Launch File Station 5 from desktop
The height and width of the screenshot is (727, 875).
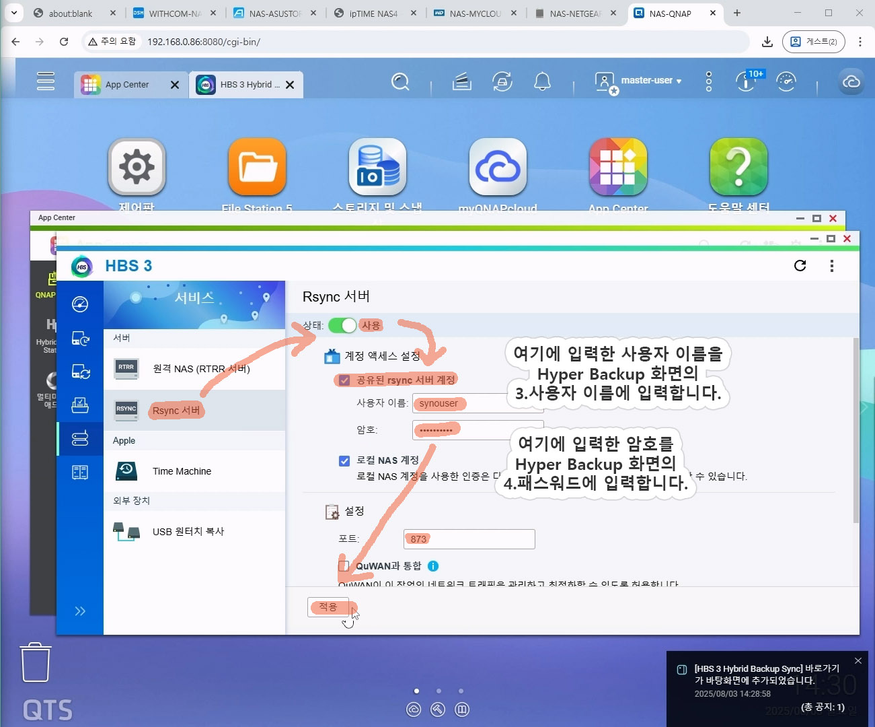(257, 168)
